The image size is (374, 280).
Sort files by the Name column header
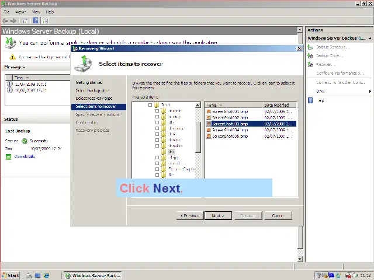(x=234, y=105)
